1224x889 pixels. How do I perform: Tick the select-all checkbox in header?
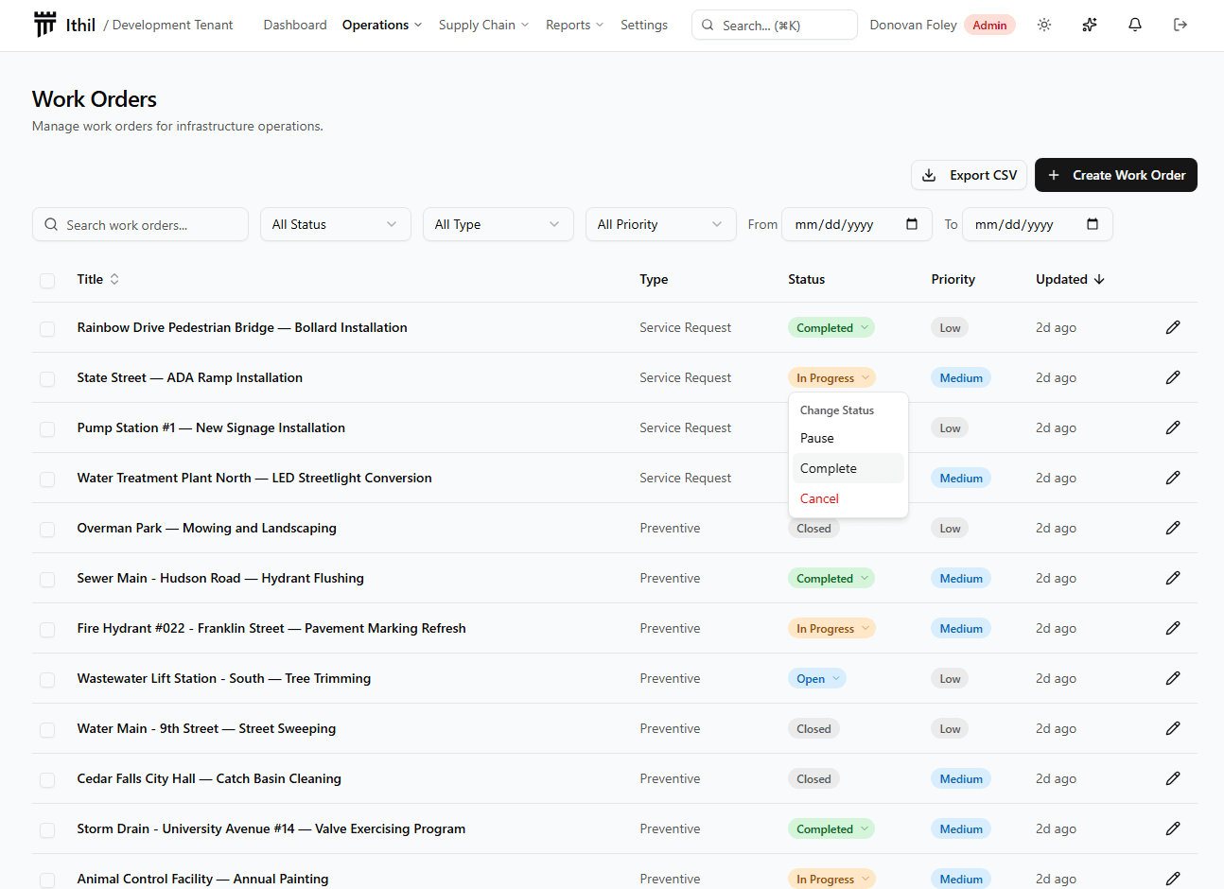pos(47,280)
